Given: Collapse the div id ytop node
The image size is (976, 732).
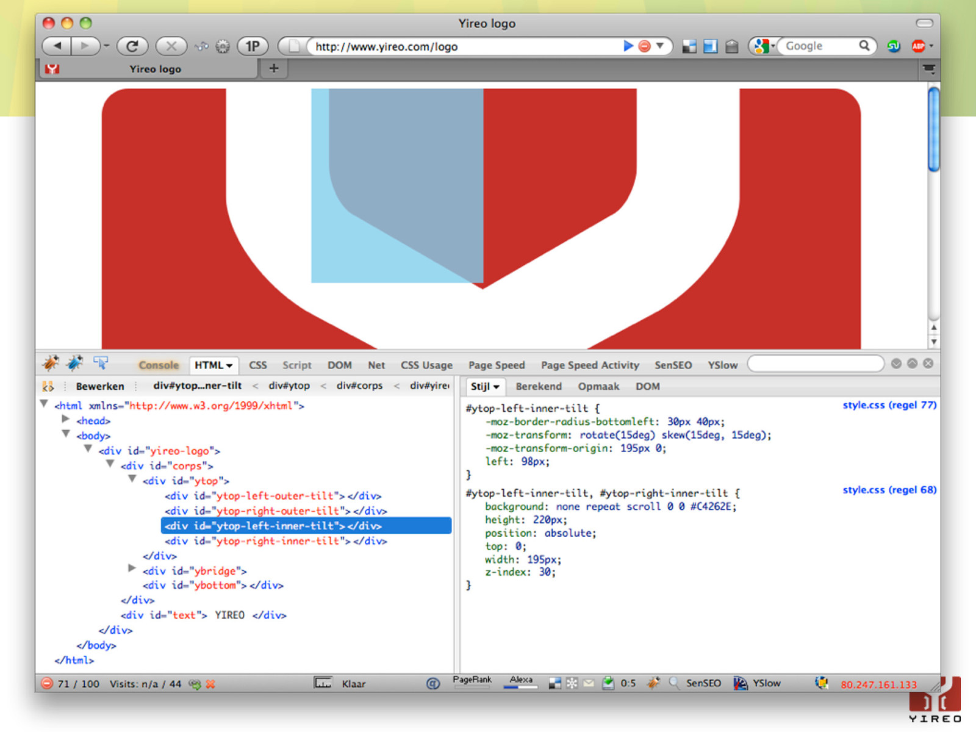Looking at the screenshot, I should click(x=132, y=479).
